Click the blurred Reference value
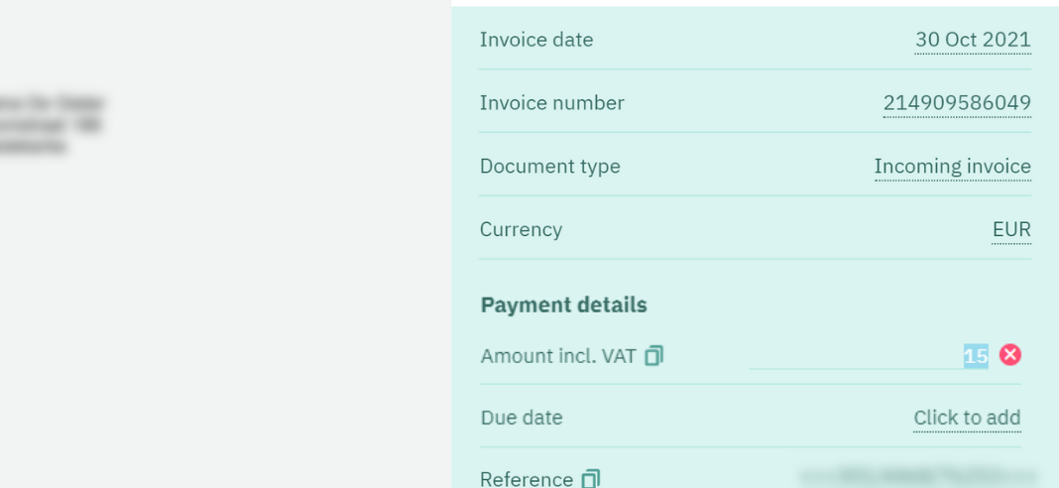This screenshot has height=488, width=1059. coord(918,476)
